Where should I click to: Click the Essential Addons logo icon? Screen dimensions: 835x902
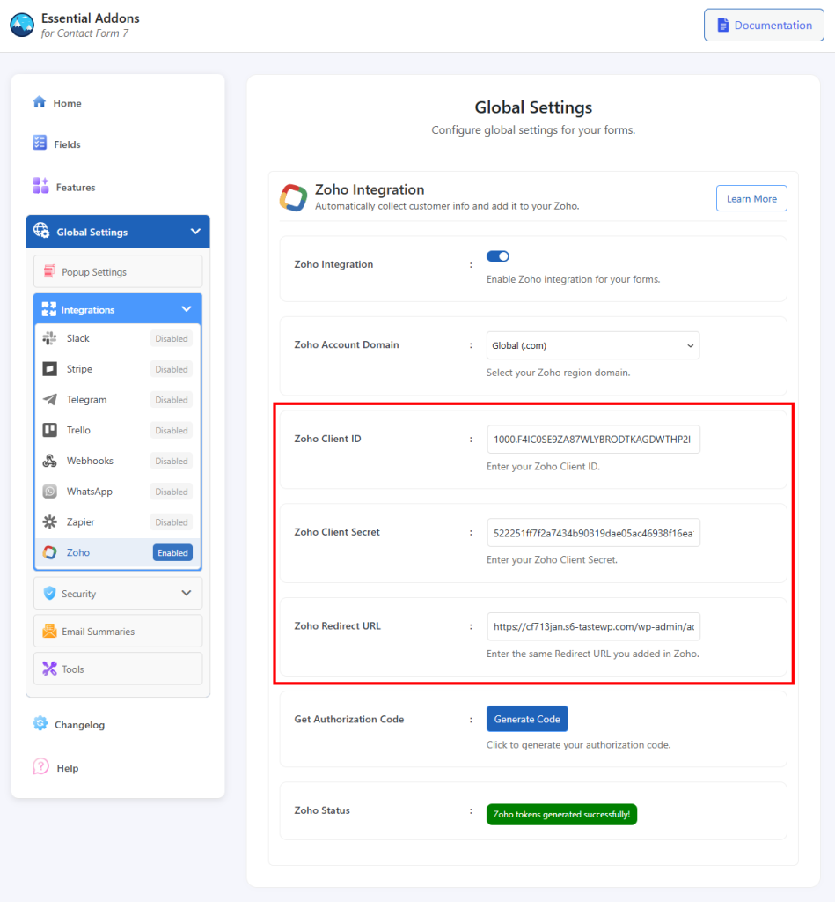point(22,26)
